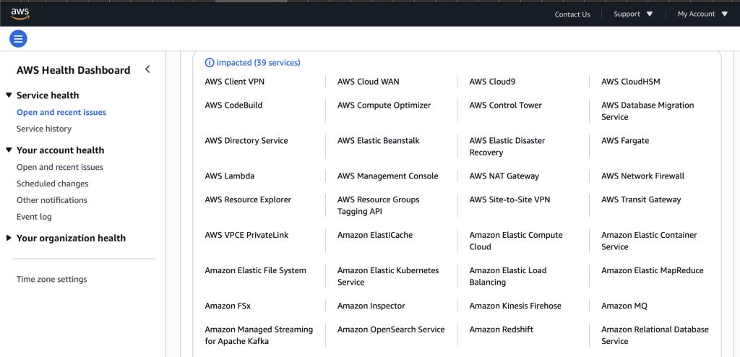Viewport: 740px width, 357px height.
Task: Click Amazon Elastic Load Balancing
Action: click(x=508, y=276)
